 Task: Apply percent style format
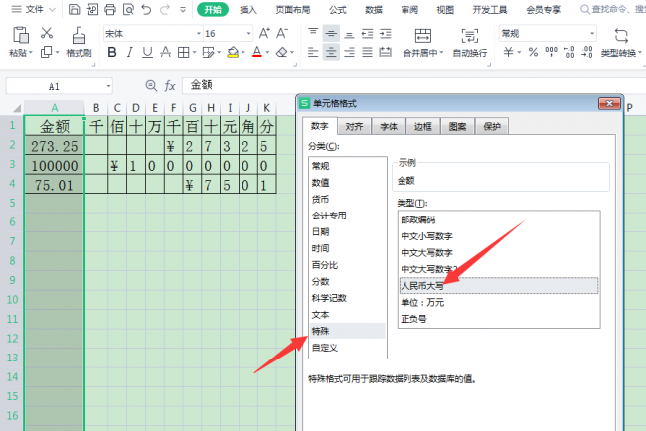pos(533,52)
